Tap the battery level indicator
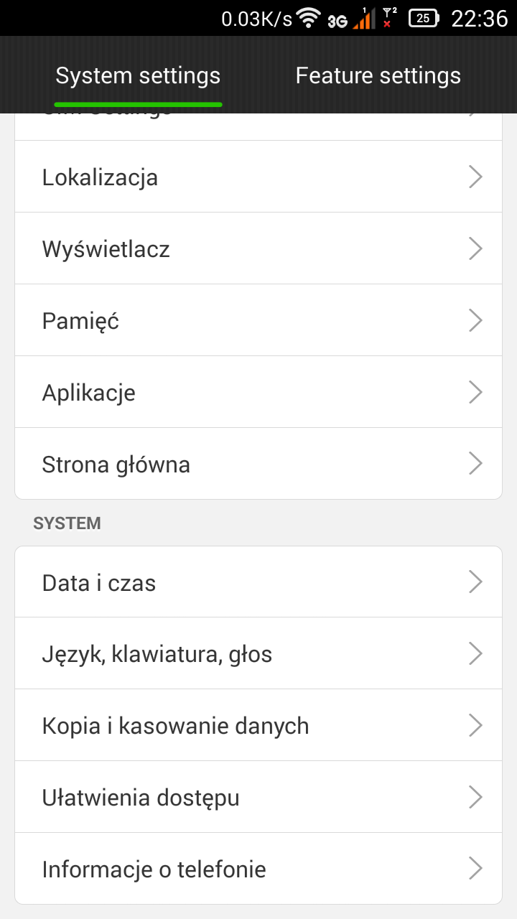The image size is (517, 919). 424,18
